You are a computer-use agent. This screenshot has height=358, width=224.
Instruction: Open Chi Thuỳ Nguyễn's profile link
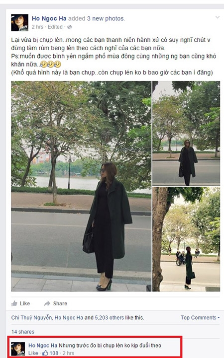(x=31, y=318)
